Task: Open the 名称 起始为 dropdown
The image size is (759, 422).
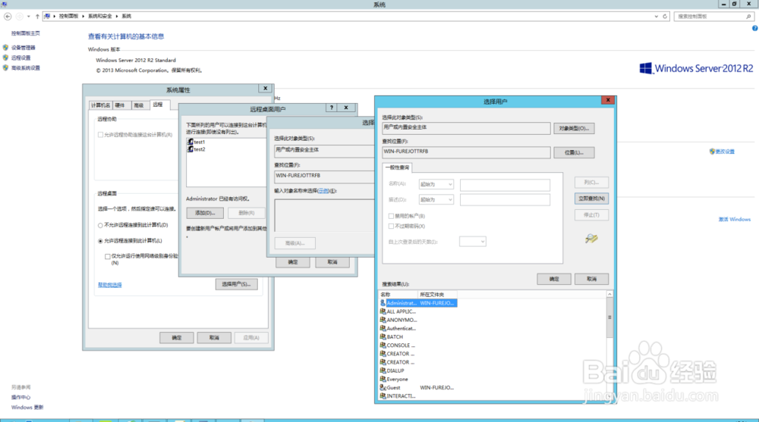Action: 436,184
